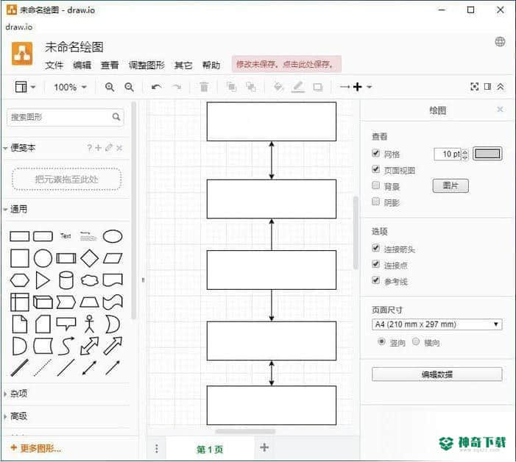The height and width of the screenshot is (462, 516).
Task: Click the search shapes magnifier icon
Action: pos(116,117)
